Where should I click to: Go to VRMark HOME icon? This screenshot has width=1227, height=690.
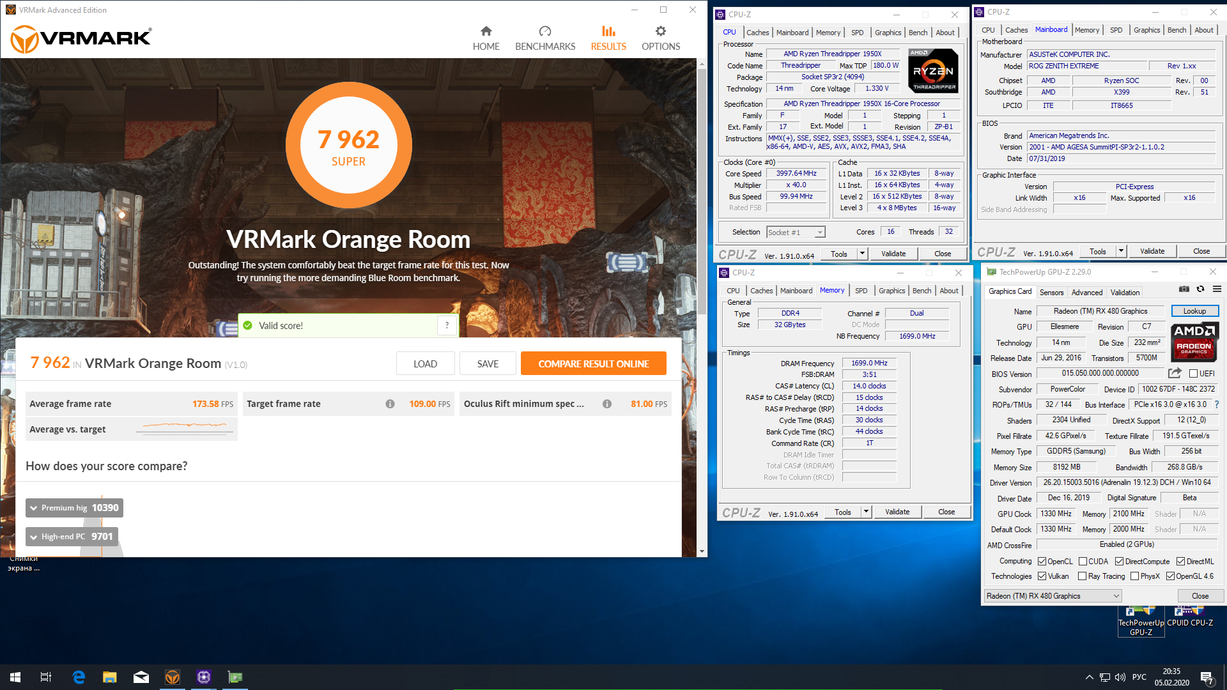486,31
